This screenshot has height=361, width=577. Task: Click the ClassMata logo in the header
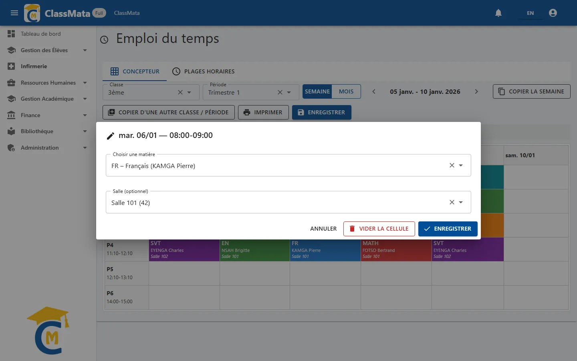[x=32, y=13]
